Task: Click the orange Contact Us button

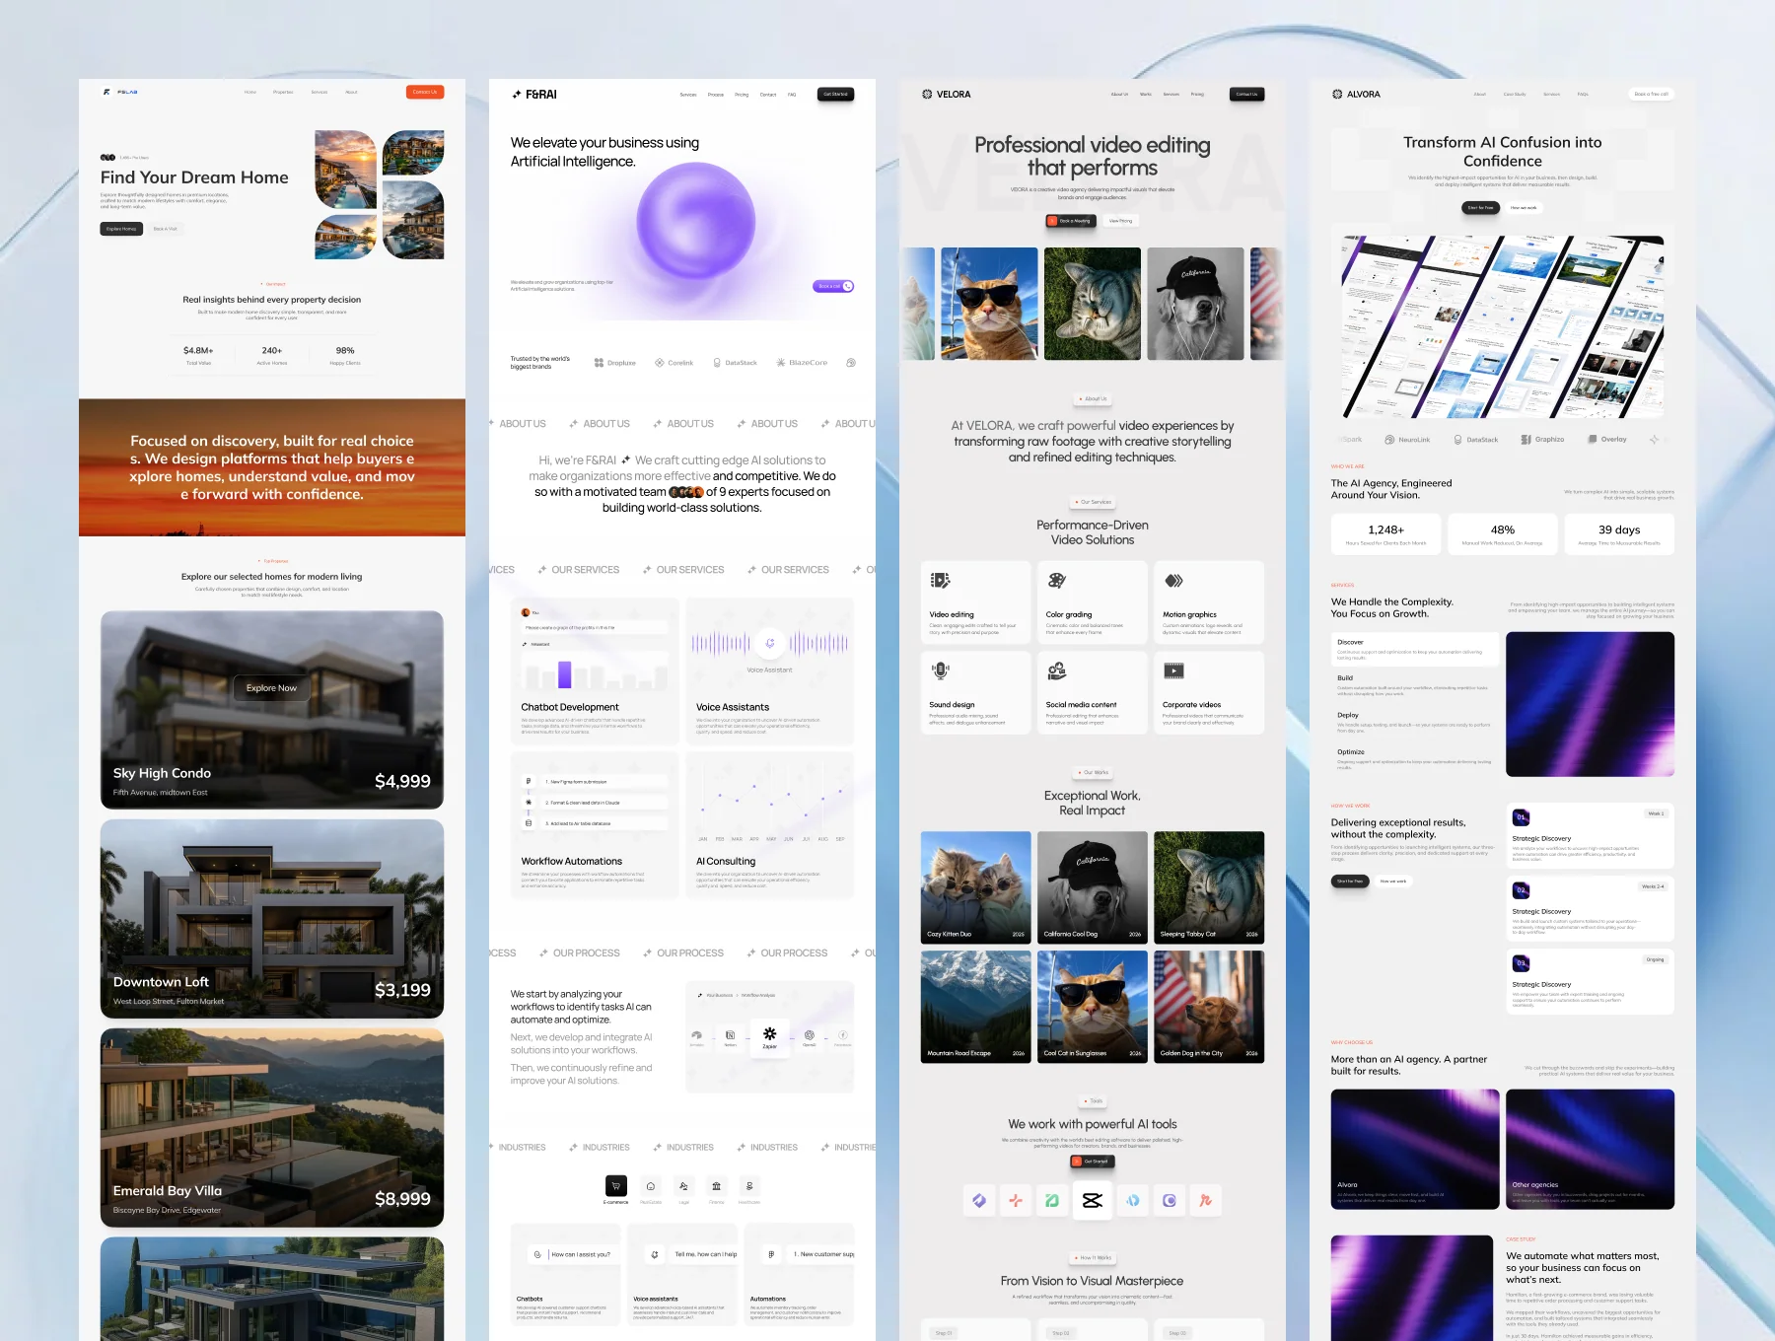Action: (425, 92)
